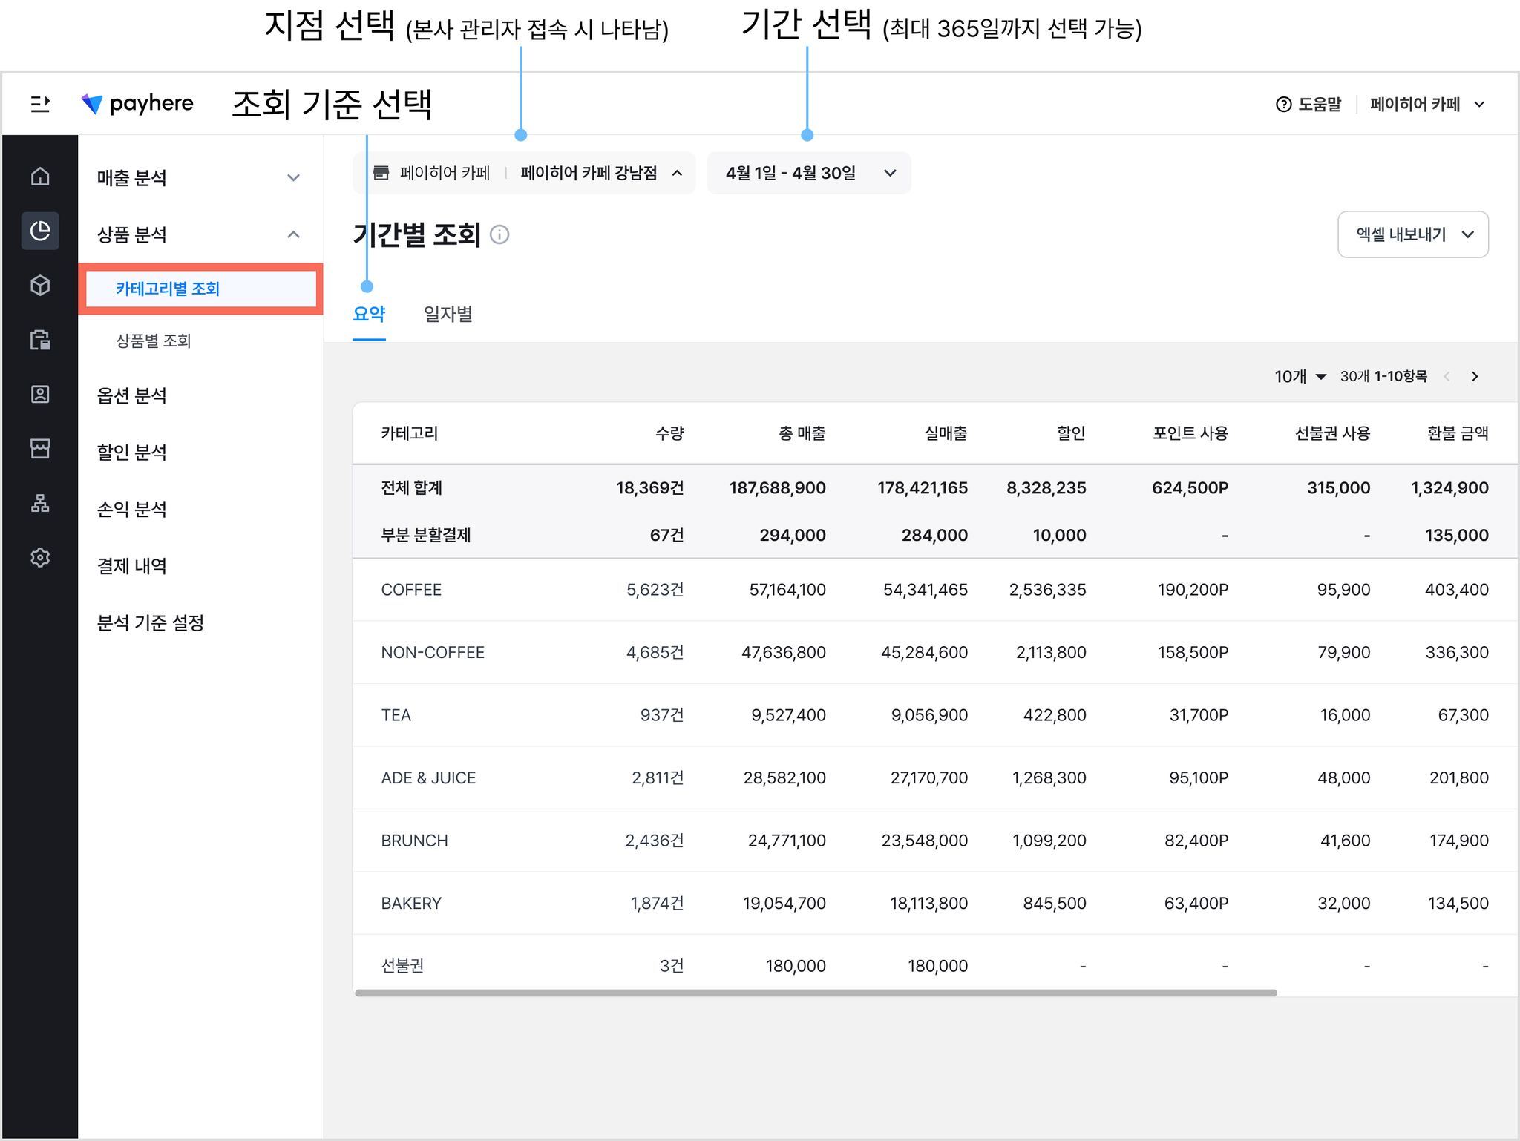The height and width of the screenshot is (1141, 1520).
Task: Go to previous page arrow
Action: point(1447,377)
